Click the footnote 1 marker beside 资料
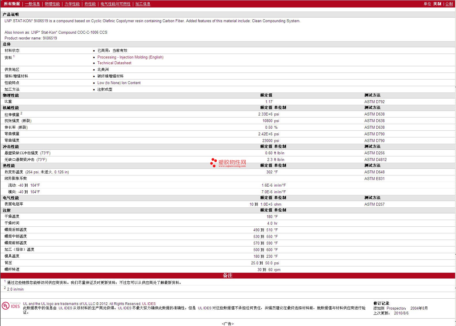This screenshot has height=326, width=456. coord(14,56)
